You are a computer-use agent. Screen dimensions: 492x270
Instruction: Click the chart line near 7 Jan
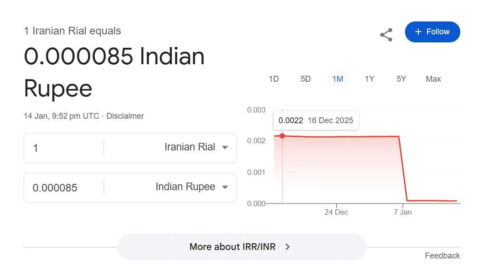403,169
